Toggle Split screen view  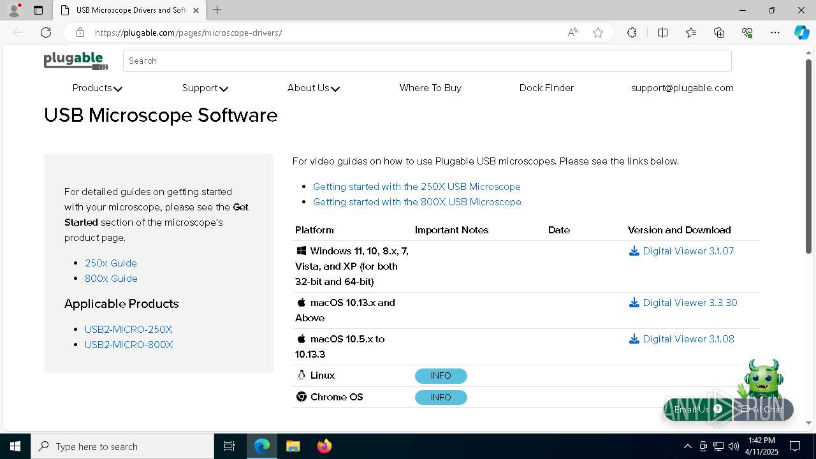click(662, 33)
